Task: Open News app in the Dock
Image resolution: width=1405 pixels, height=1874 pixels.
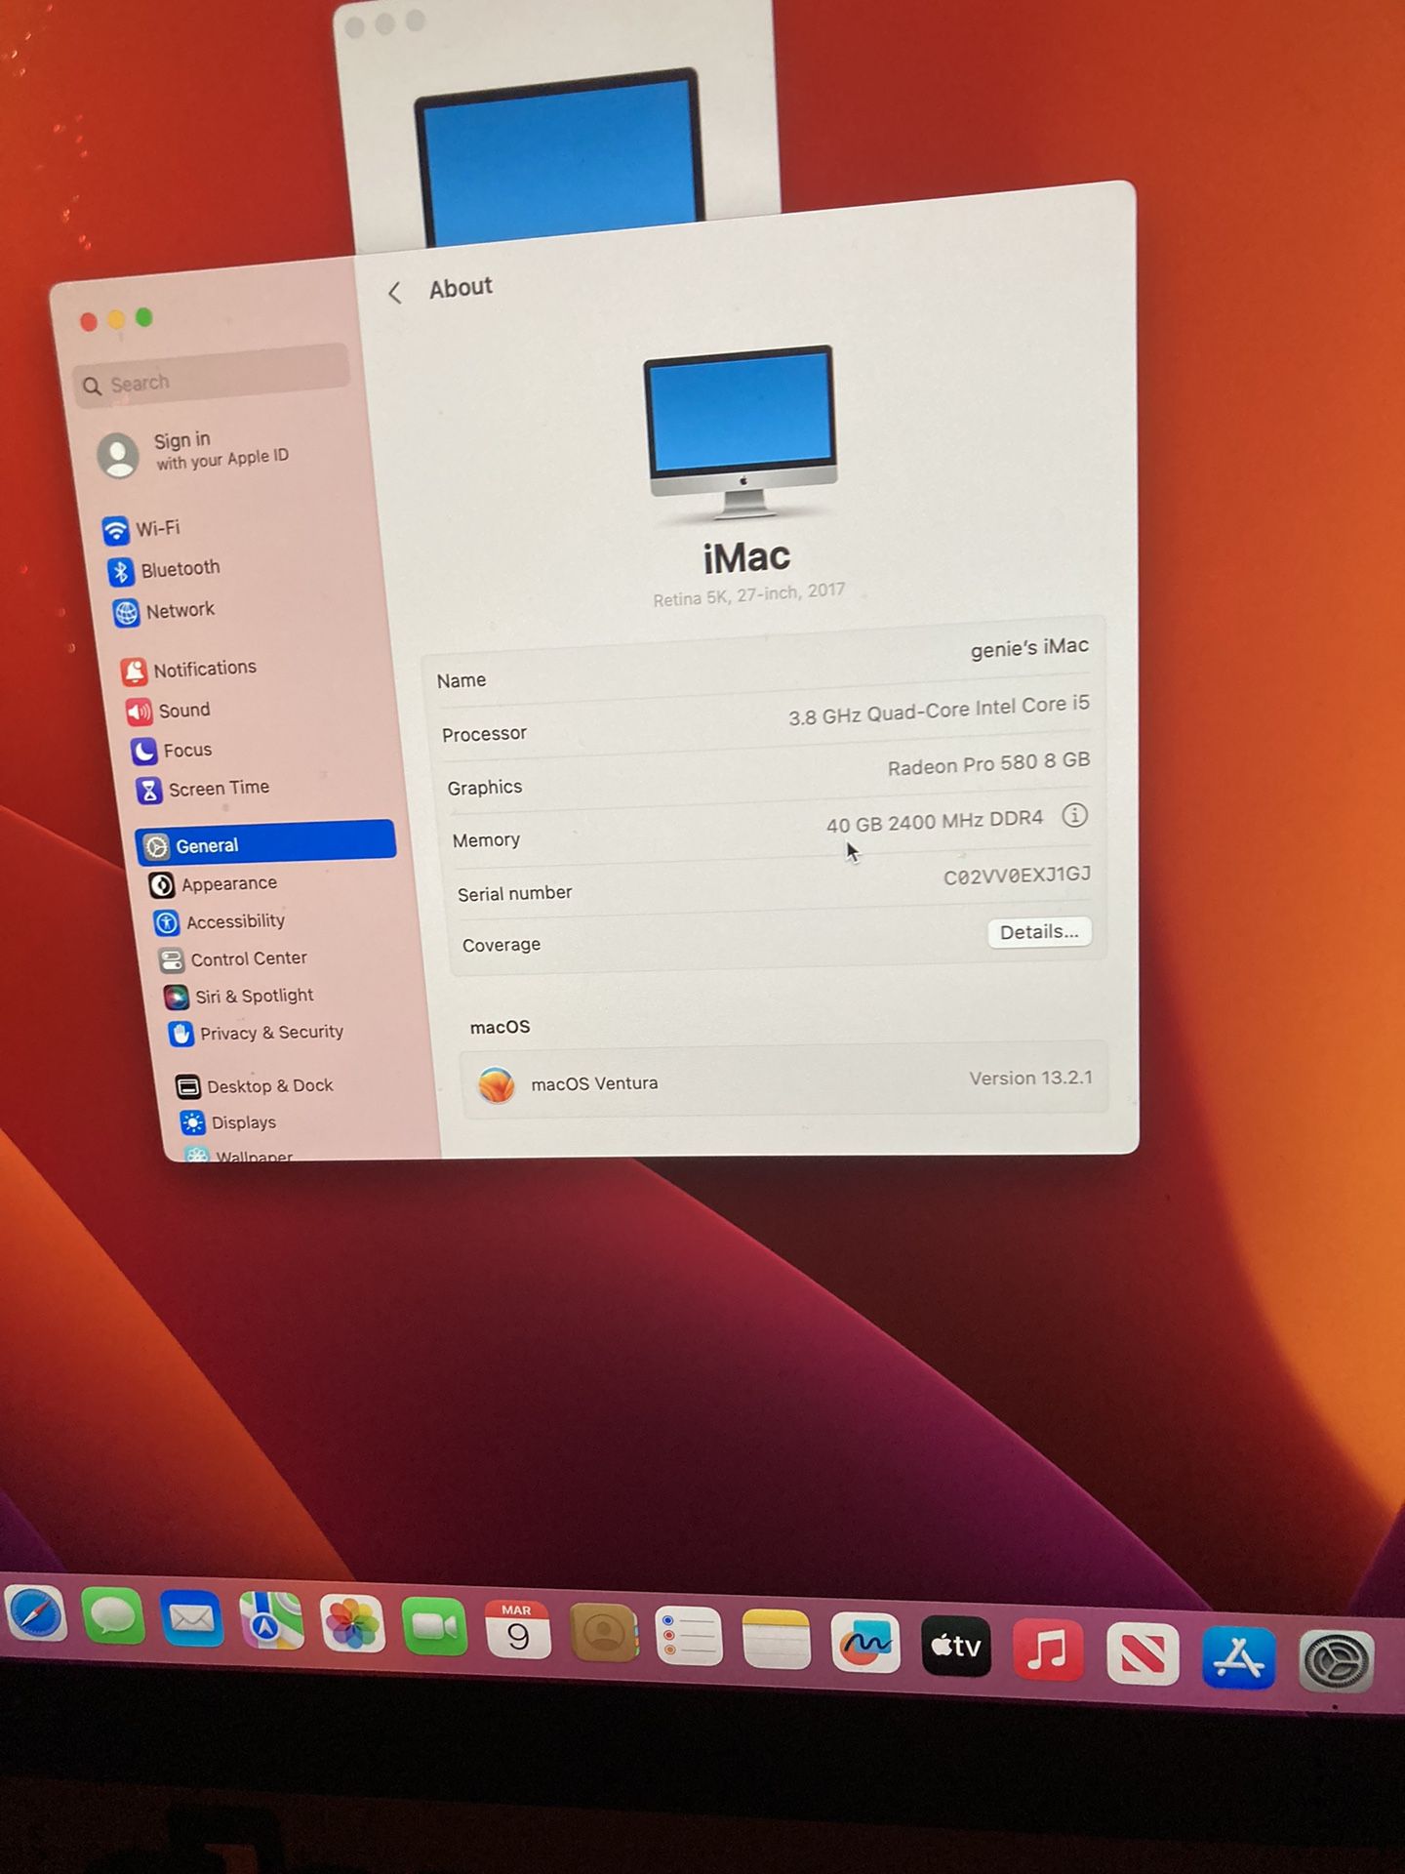Action: click(x=1143, y=1654)
